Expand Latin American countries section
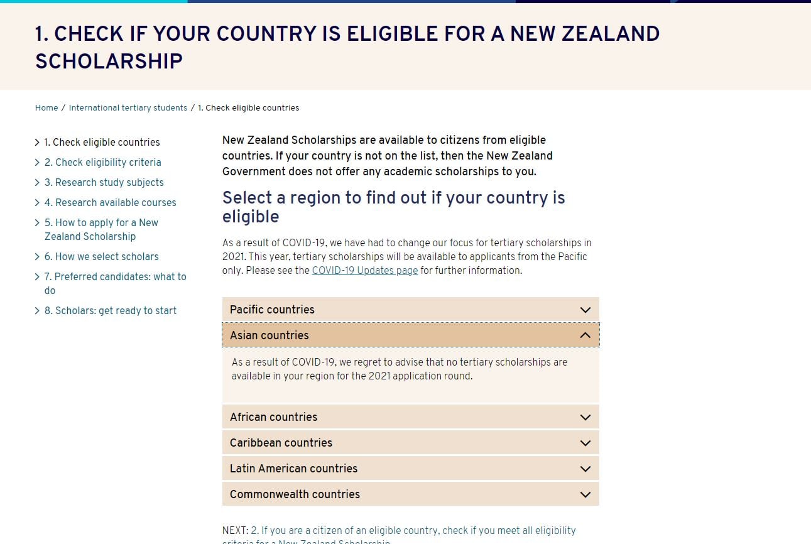Screen dimensions: 811x544 click(411, 469)
